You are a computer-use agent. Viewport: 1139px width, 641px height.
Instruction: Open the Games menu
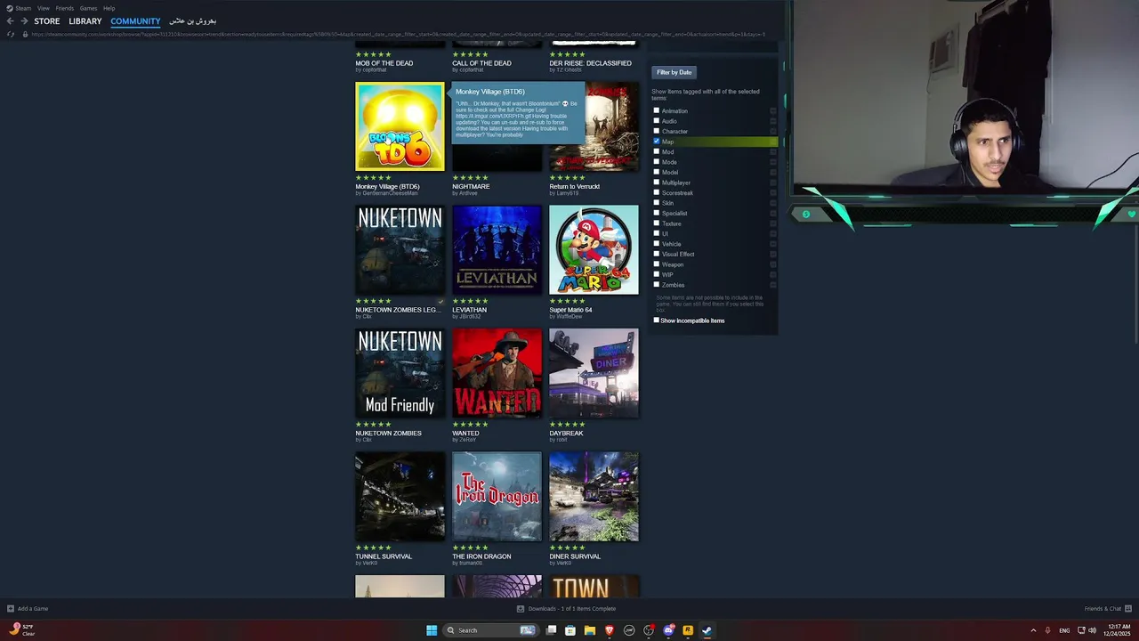pyautogui.click(x=88, y=8)
